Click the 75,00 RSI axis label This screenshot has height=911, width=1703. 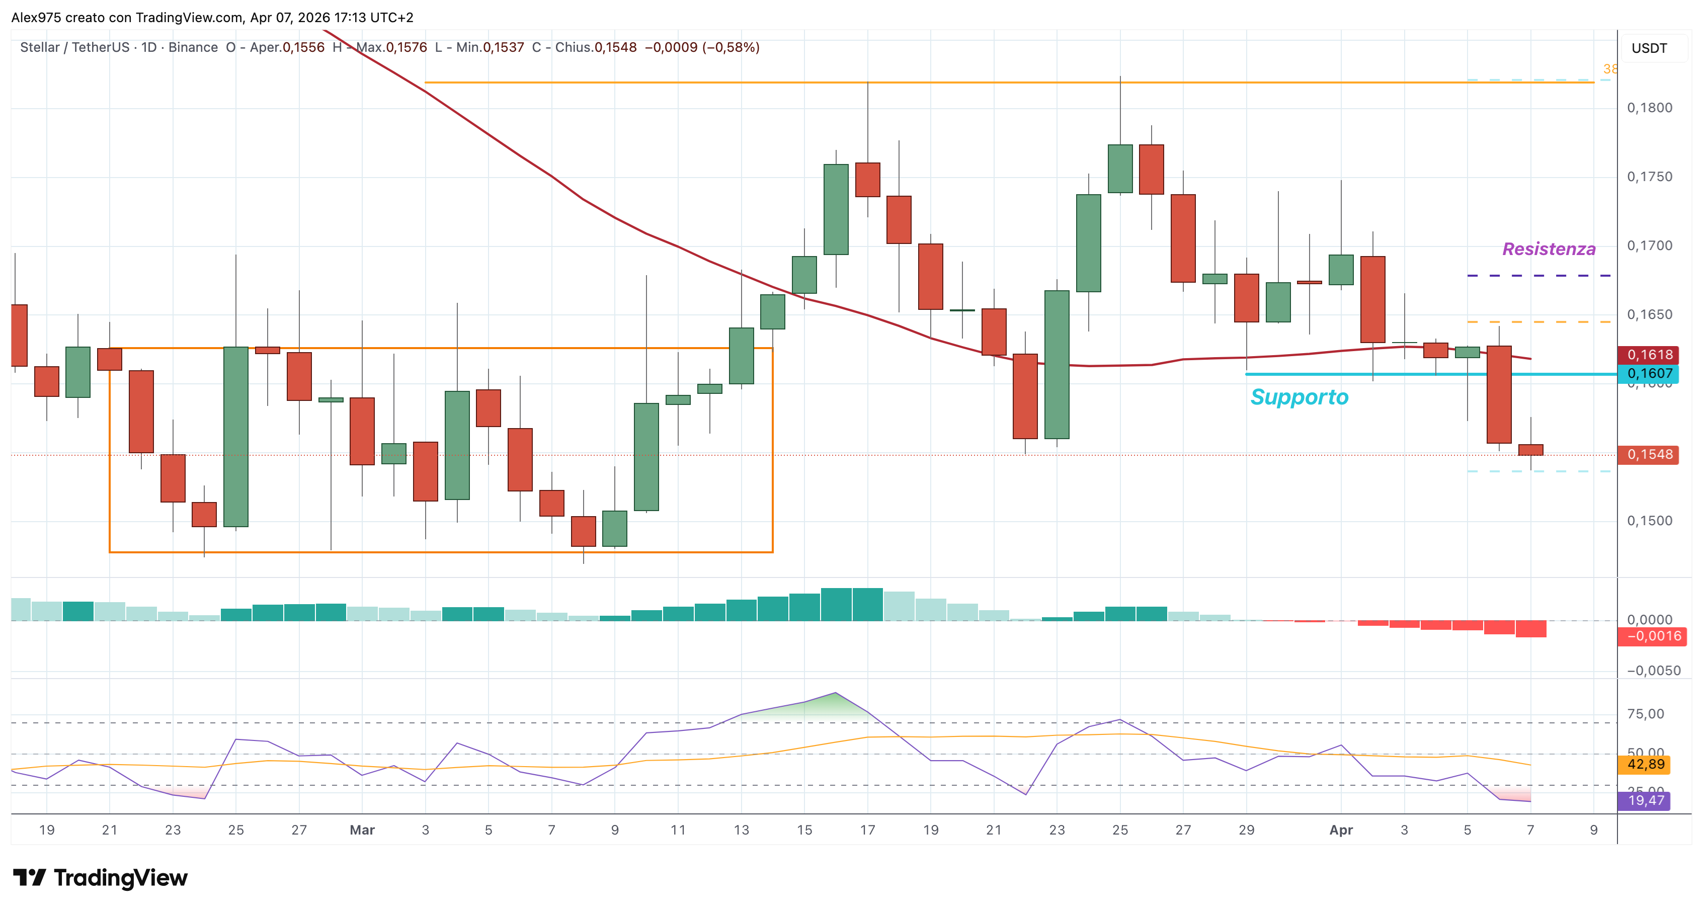click(1646, 714)
